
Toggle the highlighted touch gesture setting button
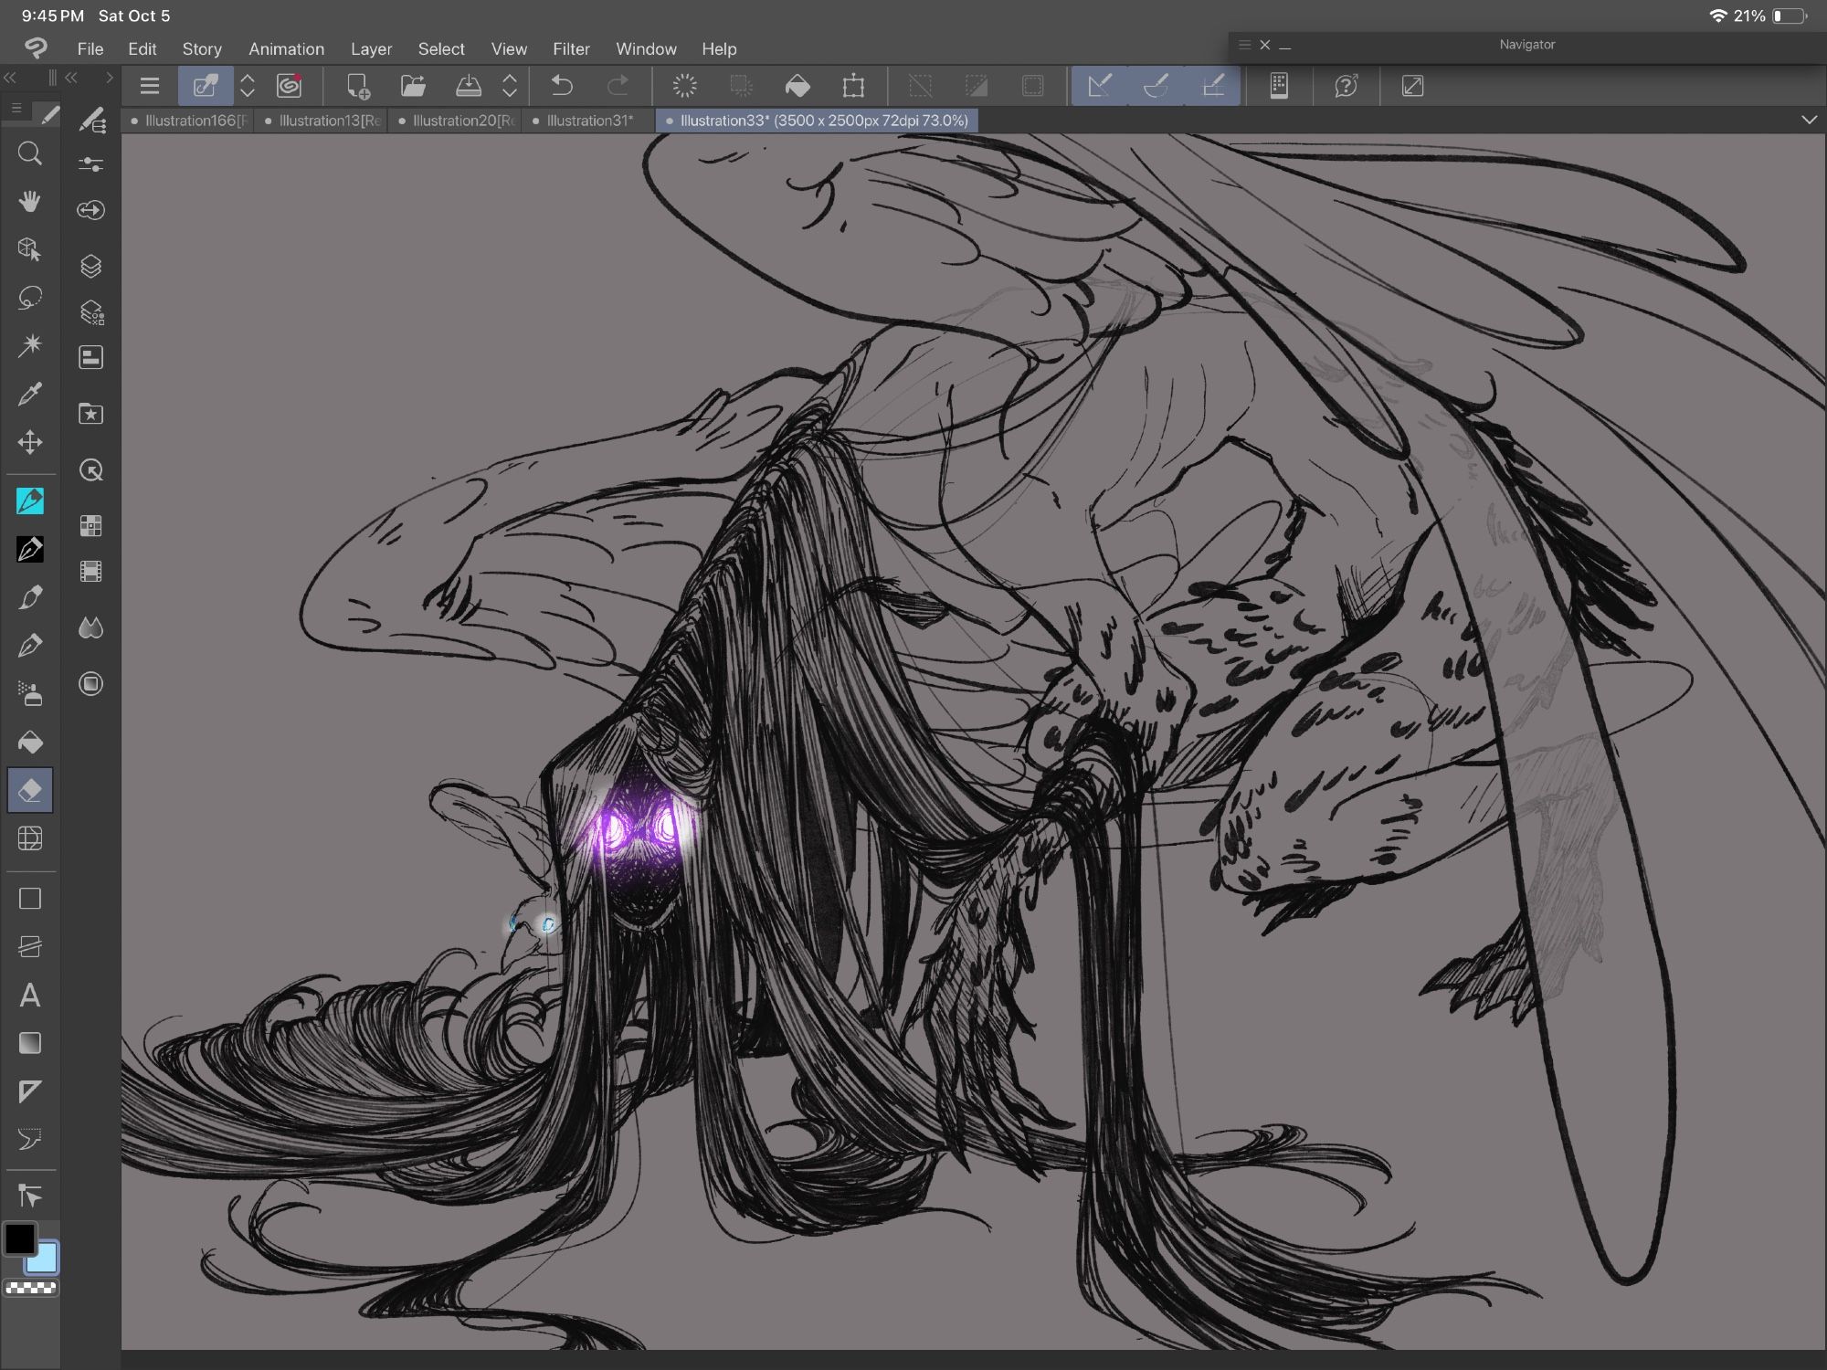(x=206, y=86)
